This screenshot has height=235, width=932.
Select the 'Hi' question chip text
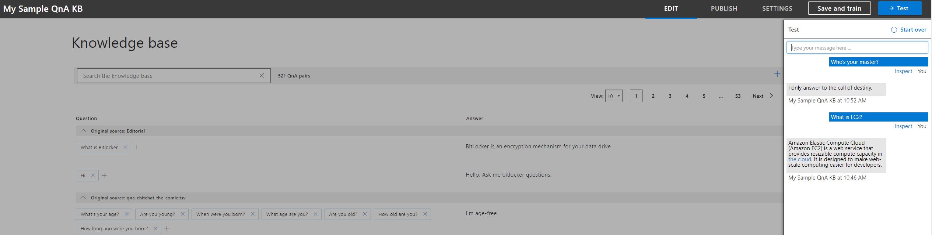[x=83, y=176]
